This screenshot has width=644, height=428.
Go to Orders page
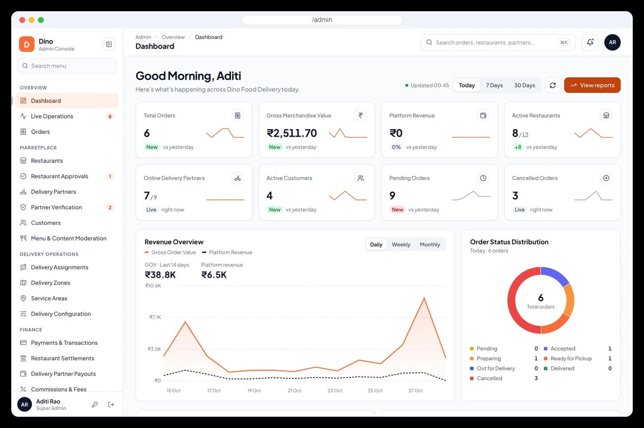pyautogui.click(x=67, y=132)
